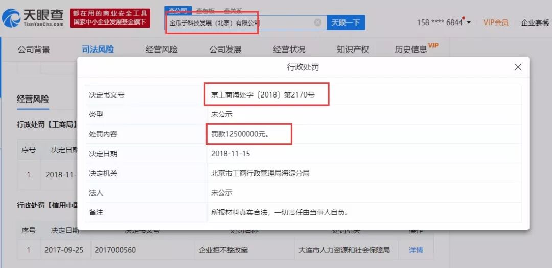Switch to the 公司发展 tab
The height and width of the screenshot is (268, 552).
[225, 50]
